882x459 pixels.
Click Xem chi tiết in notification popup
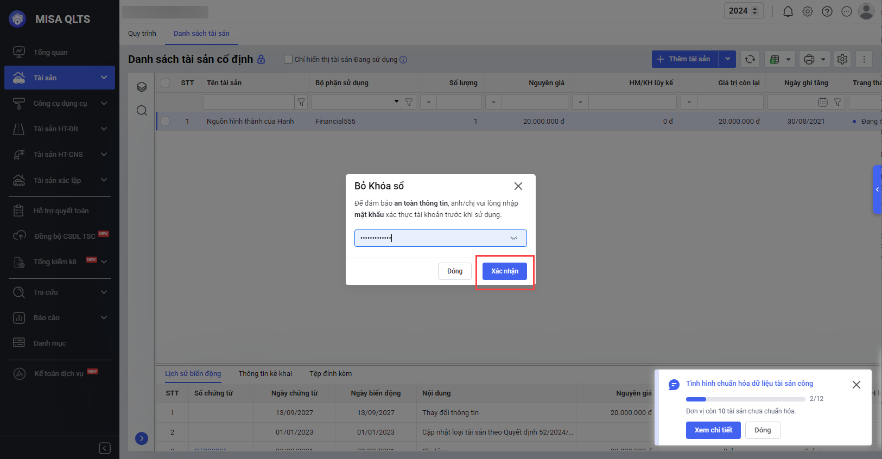713,430
